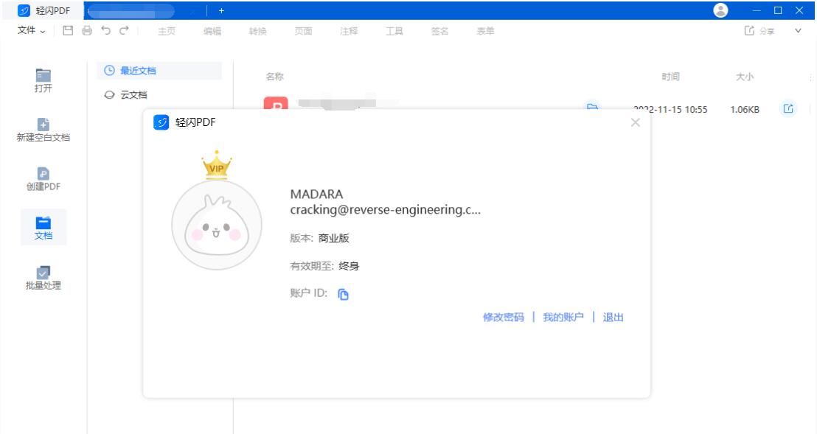This screenshot has width=817, height=434.
Task: Click the share icon on the document row
Action: (x=788, y=108)
